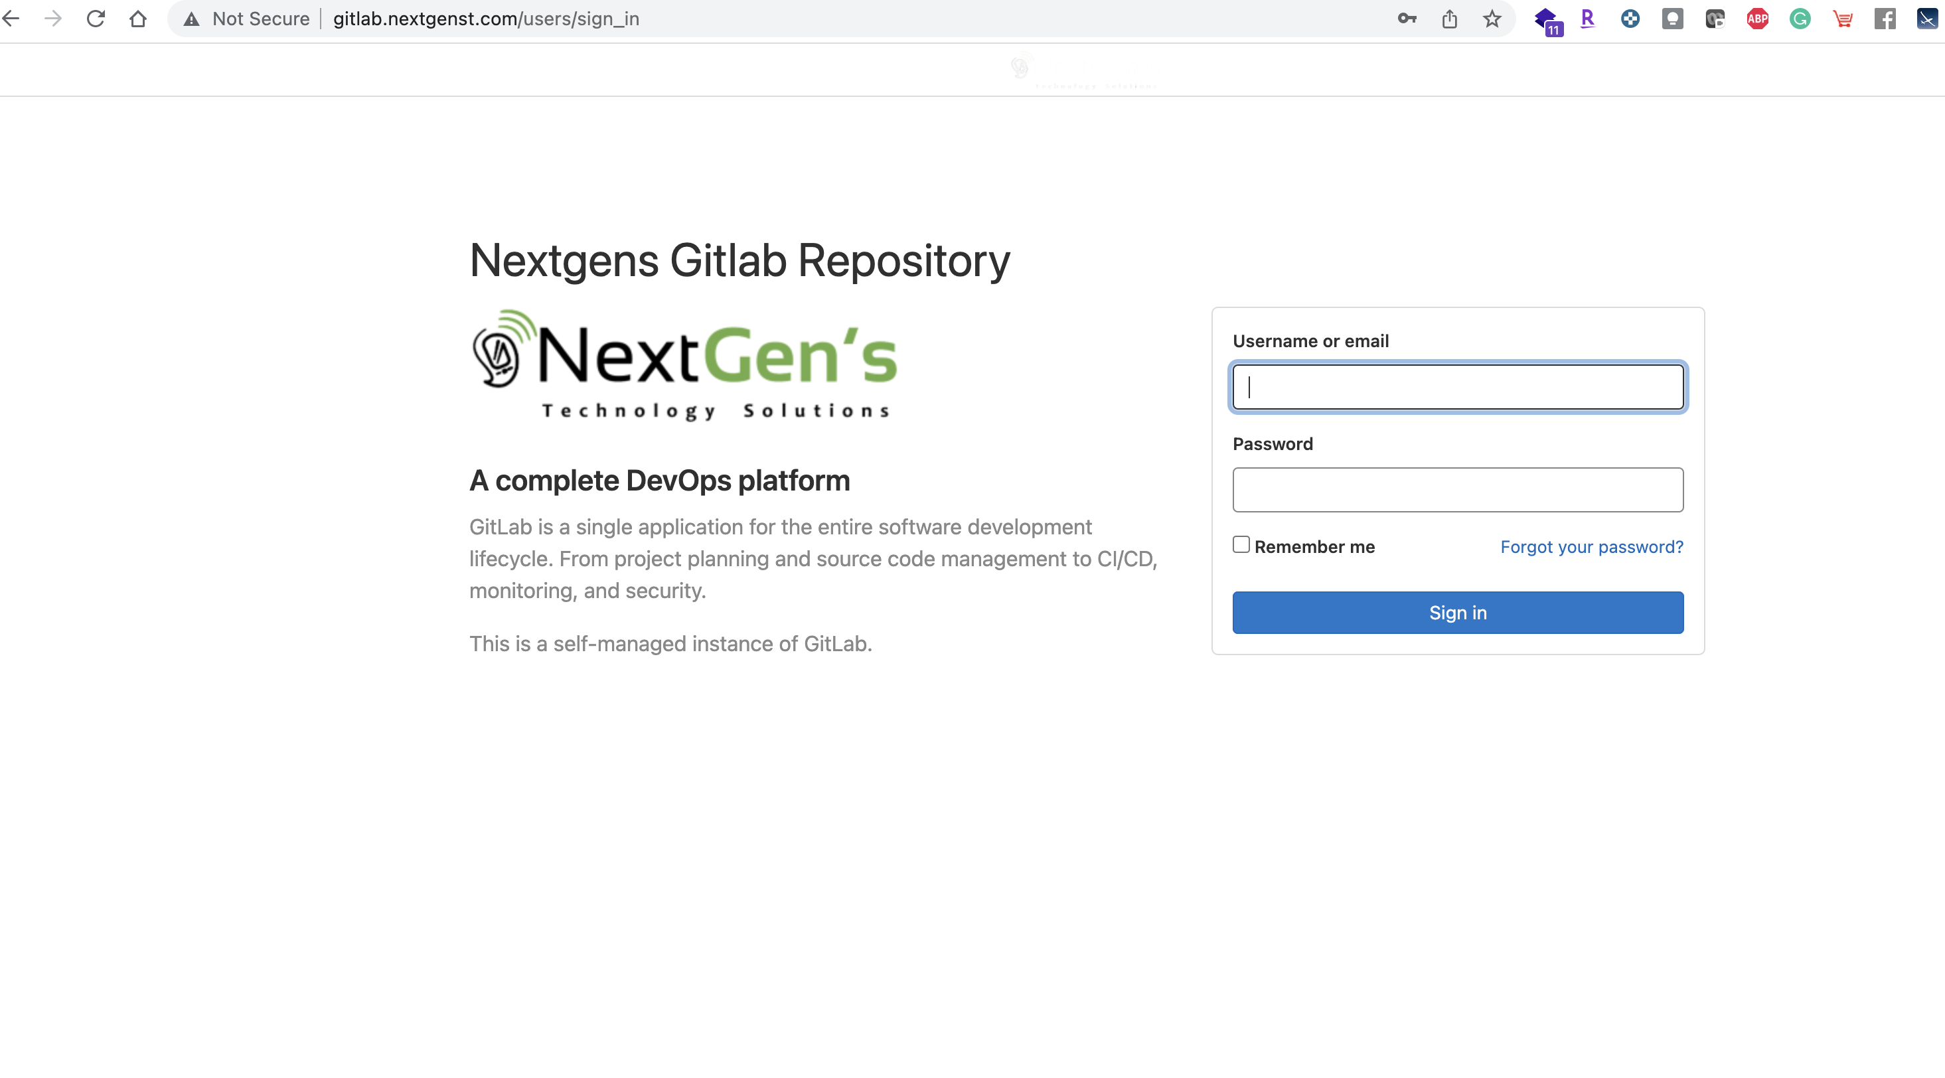
Task: Open the blue circular cross extension icon
Action: click(1630, 19)
